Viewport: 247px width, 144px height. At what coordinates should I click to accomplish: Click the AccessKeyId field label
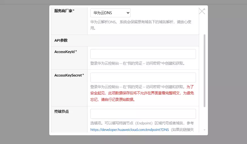[65, 52]
